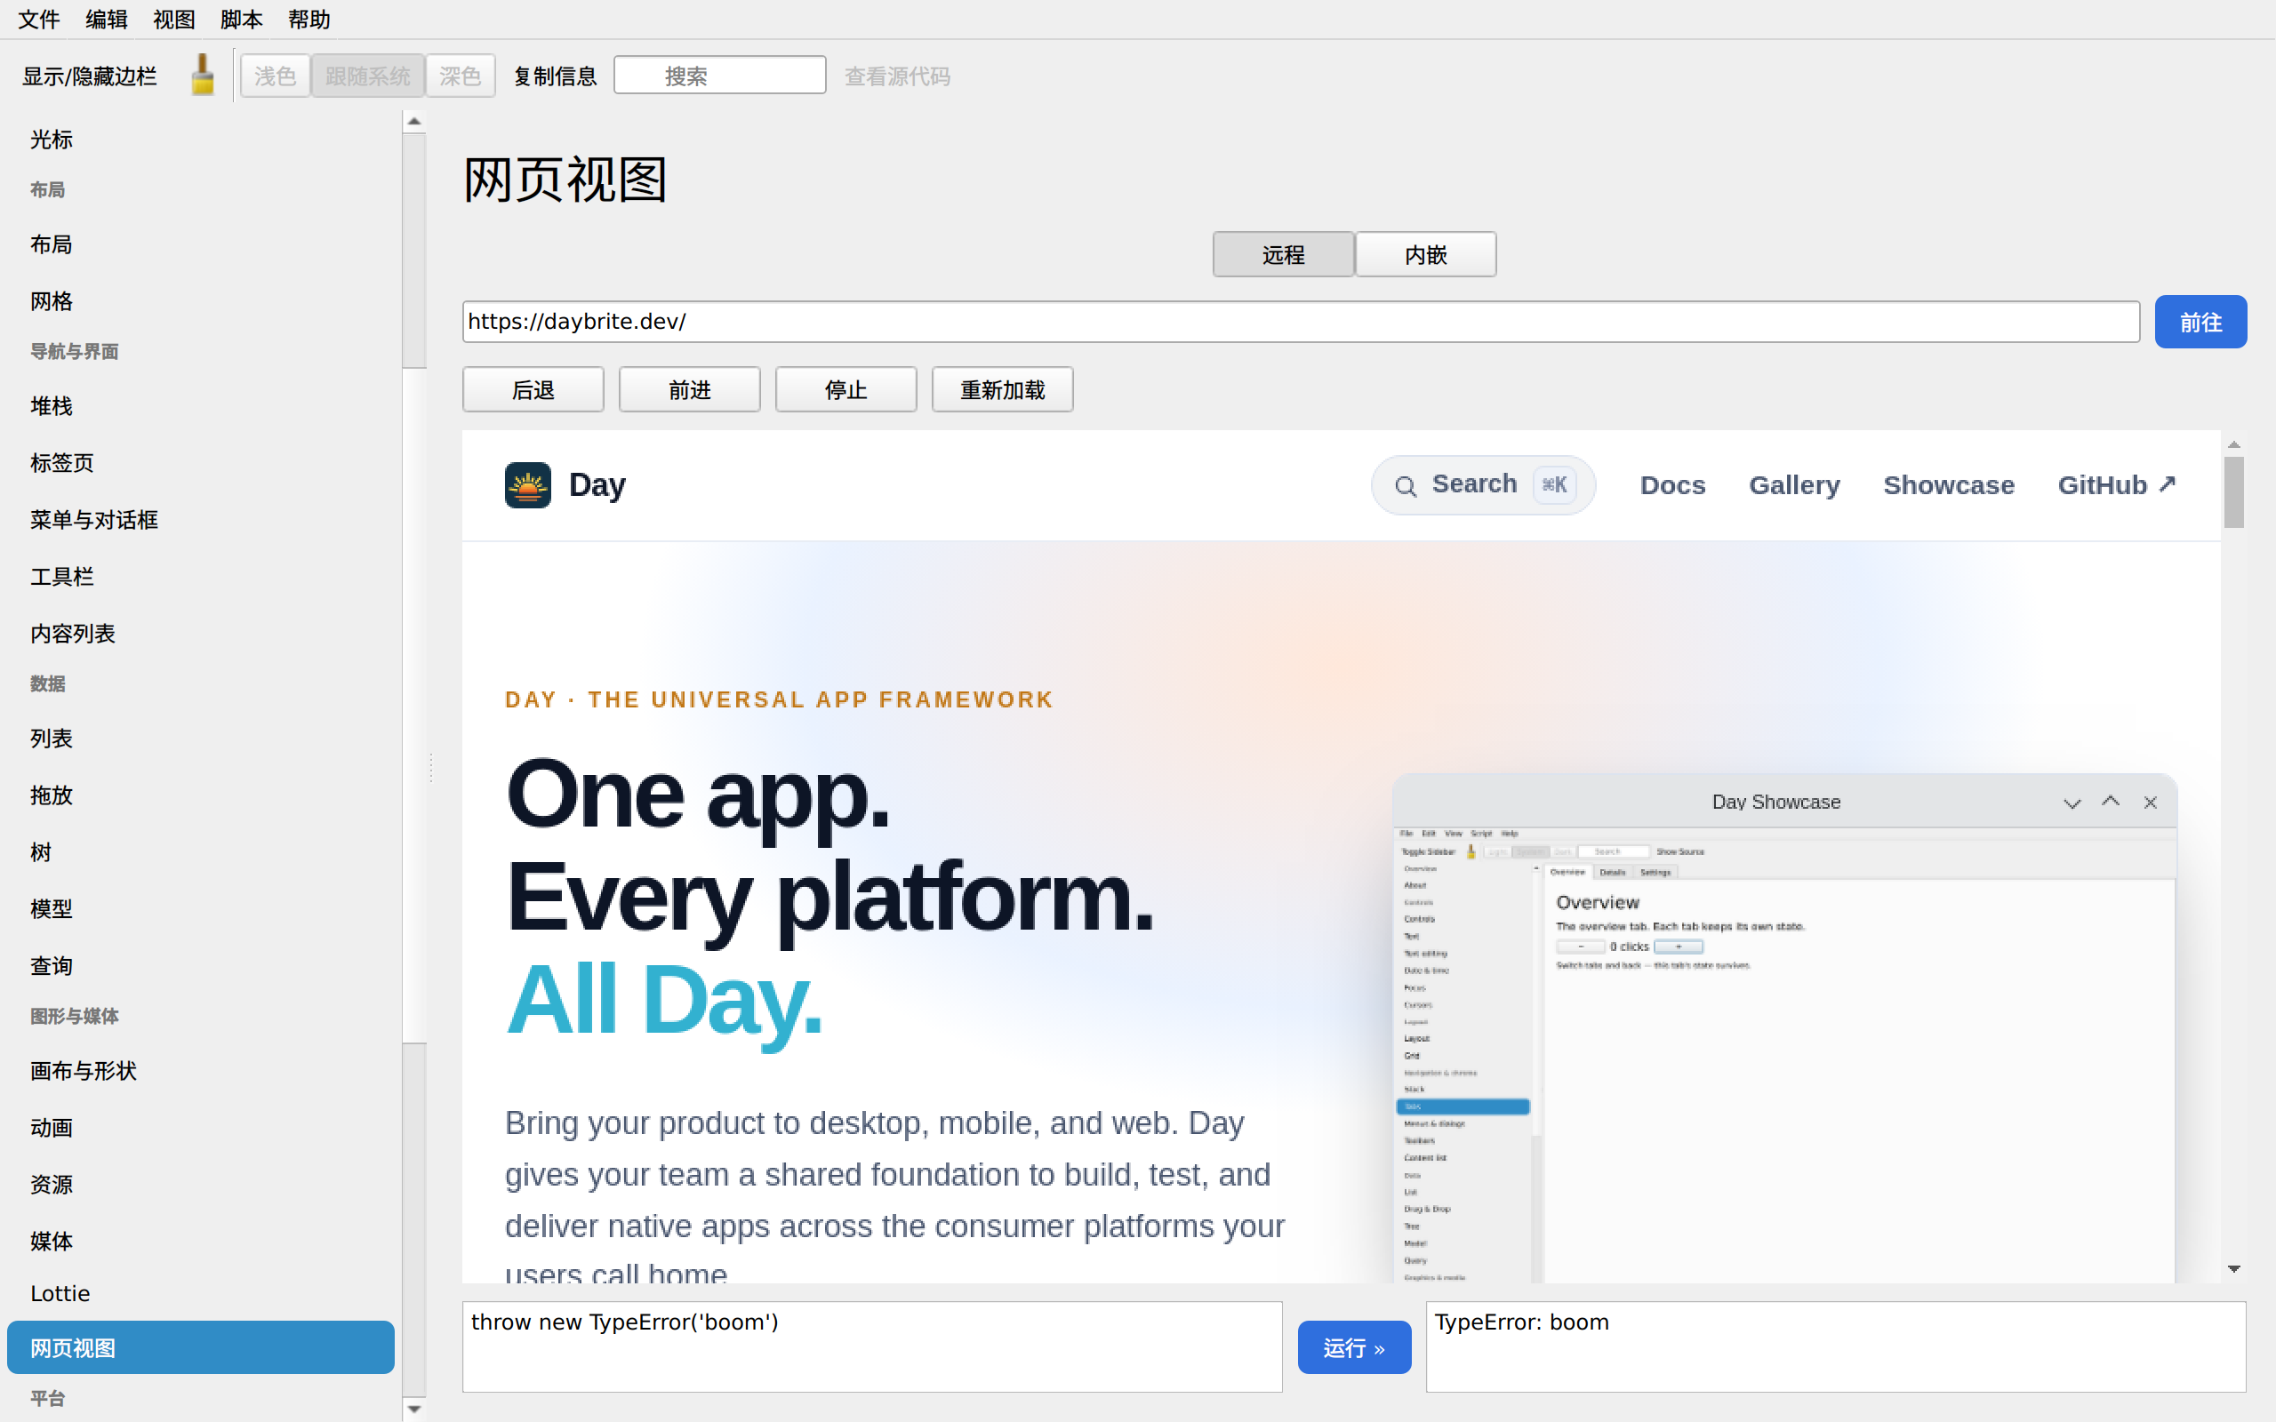Select Lottie in the sidebar
The height and width of the screenshot is (1422, 2276).
click(200, 1294)
